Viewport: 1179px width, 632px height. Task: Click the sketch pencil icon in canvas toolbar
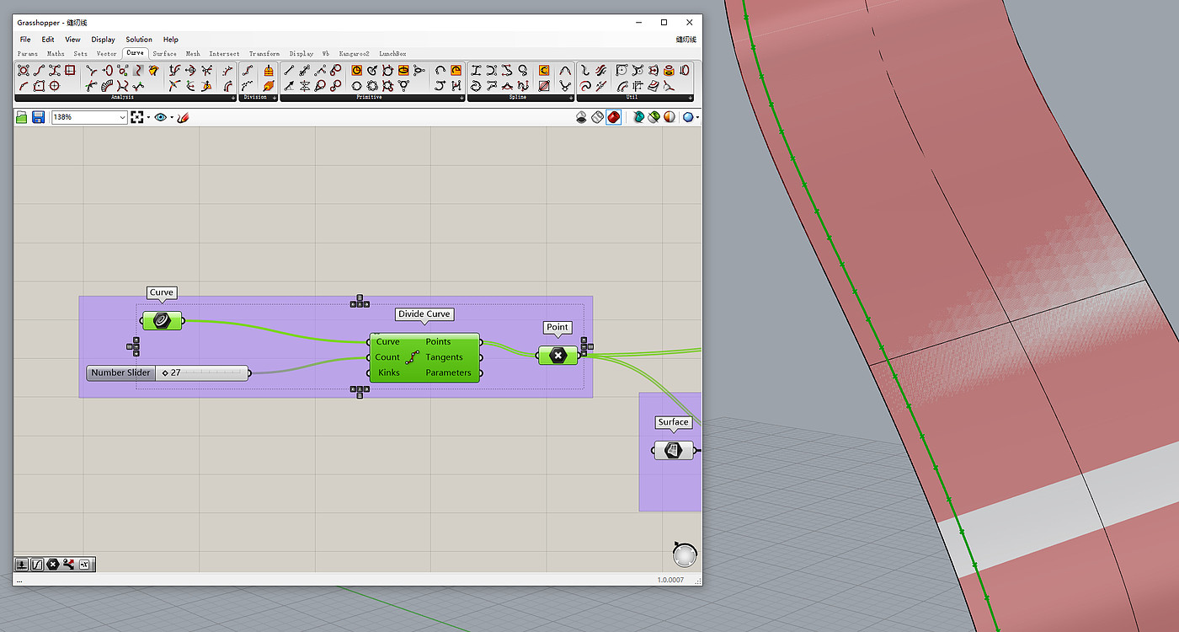[183, 117]
